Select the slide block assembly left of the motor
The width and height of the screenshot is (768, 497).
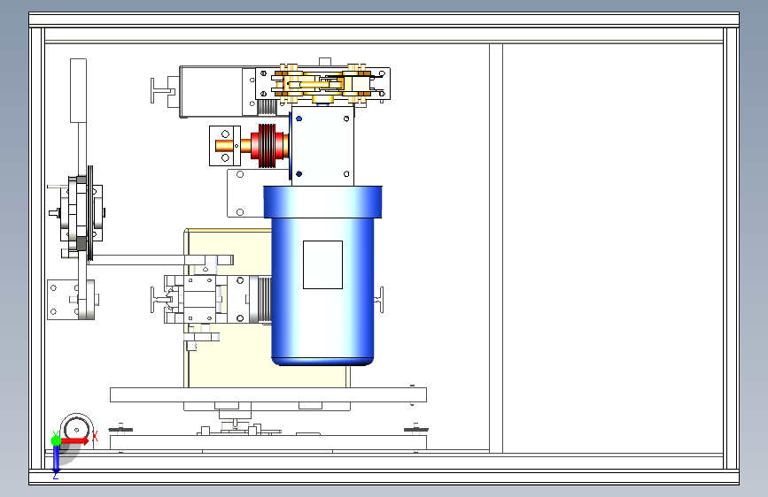(196, 300)
